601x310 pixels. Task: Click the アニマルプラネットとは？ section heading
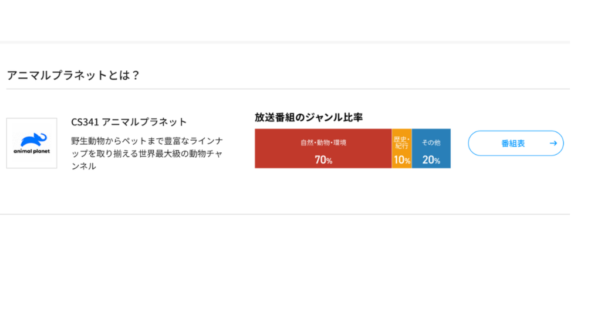(x=73, y=75)
